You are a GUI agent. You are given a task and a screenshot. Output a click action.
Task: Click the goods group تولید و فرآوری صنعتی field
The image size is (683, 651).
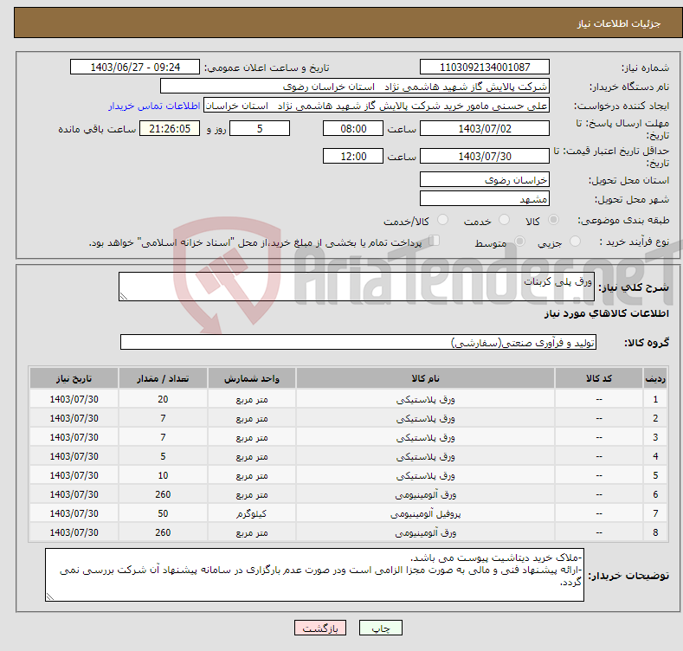358,343
